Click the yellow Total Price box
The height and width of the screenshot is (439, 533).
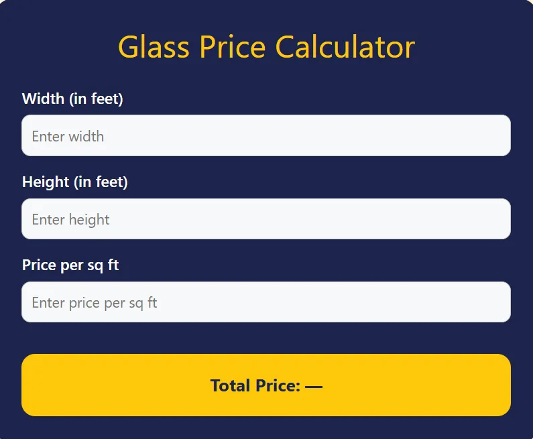click(266, 385)
